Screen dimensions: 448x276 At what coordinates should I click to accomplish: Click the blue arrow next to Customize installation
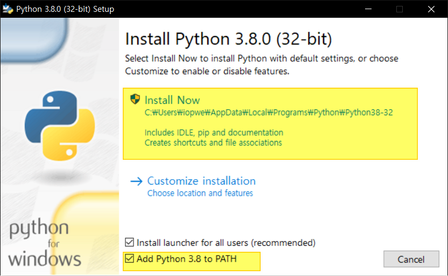point(136,181)
